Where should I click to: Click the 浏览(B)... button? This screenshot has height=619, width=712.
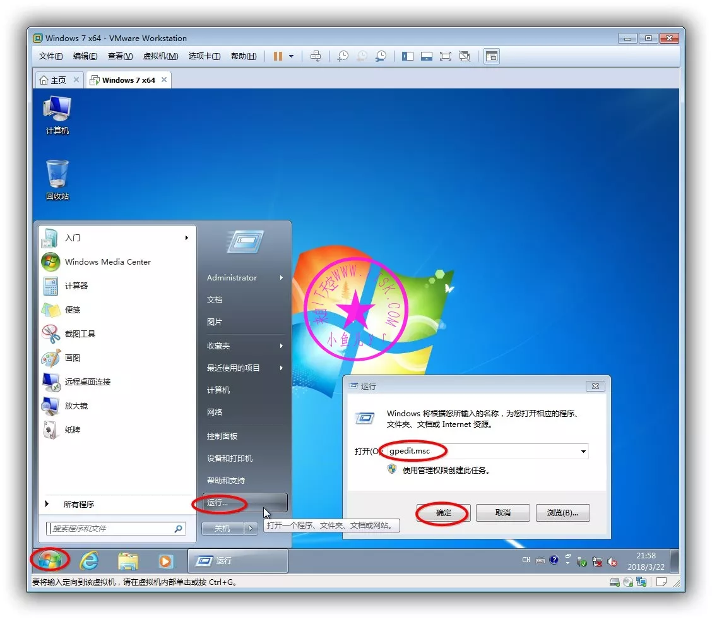(562, 513)
